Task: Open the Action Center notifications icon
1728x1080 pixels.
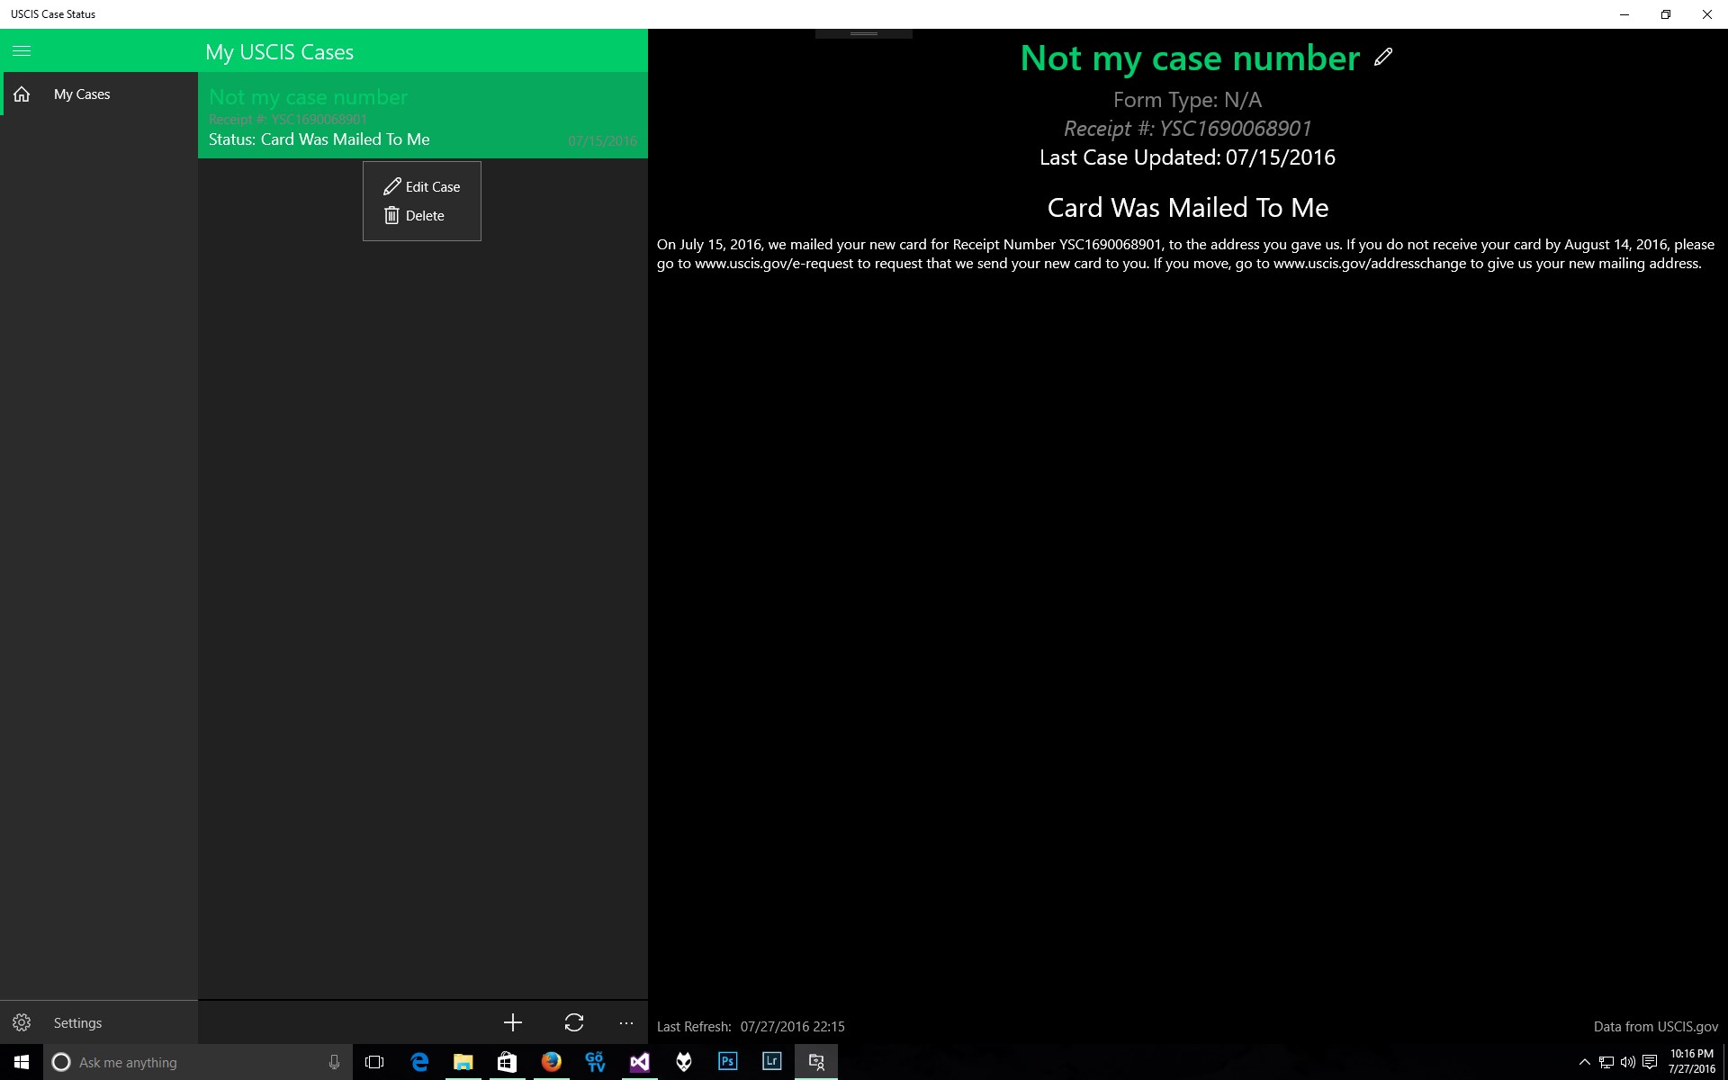Action: tap(1650, 1063)
